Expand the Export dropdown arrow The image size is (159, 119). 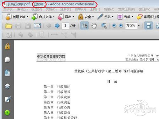point(73,17)
